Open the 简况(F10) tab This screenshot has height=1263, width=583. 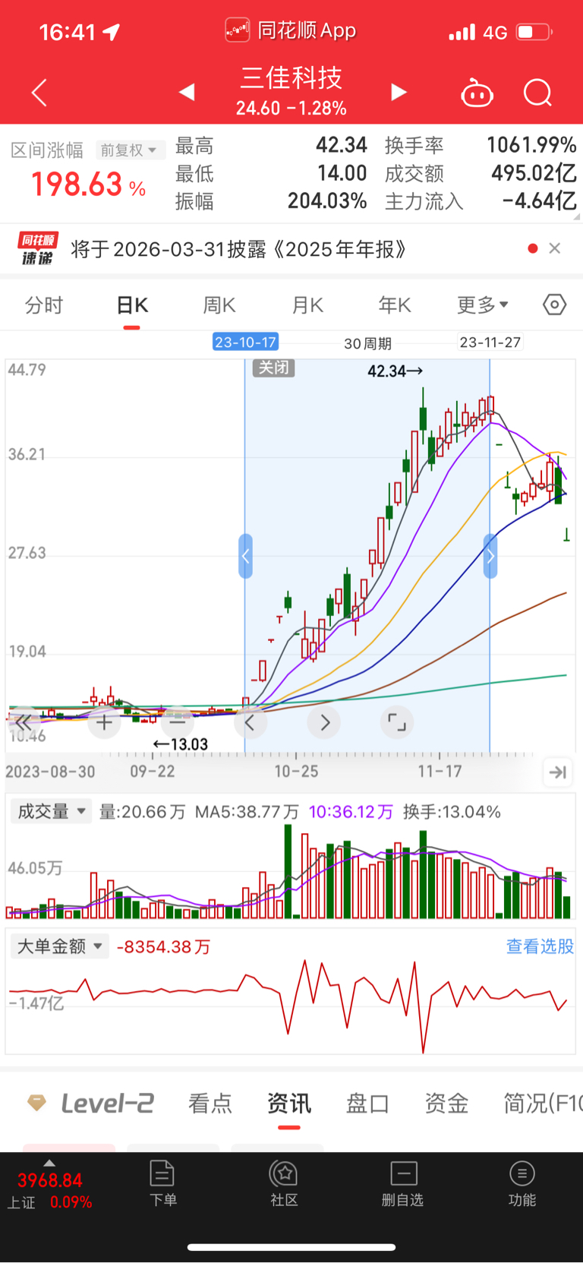543,1103
